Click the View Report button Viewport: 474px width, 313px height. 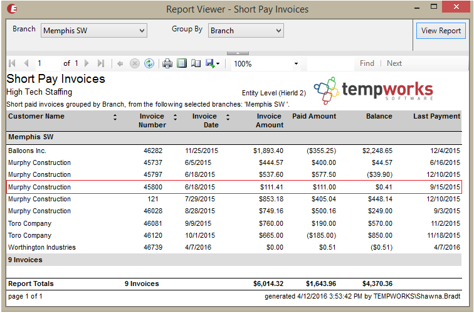click(441, 31)
